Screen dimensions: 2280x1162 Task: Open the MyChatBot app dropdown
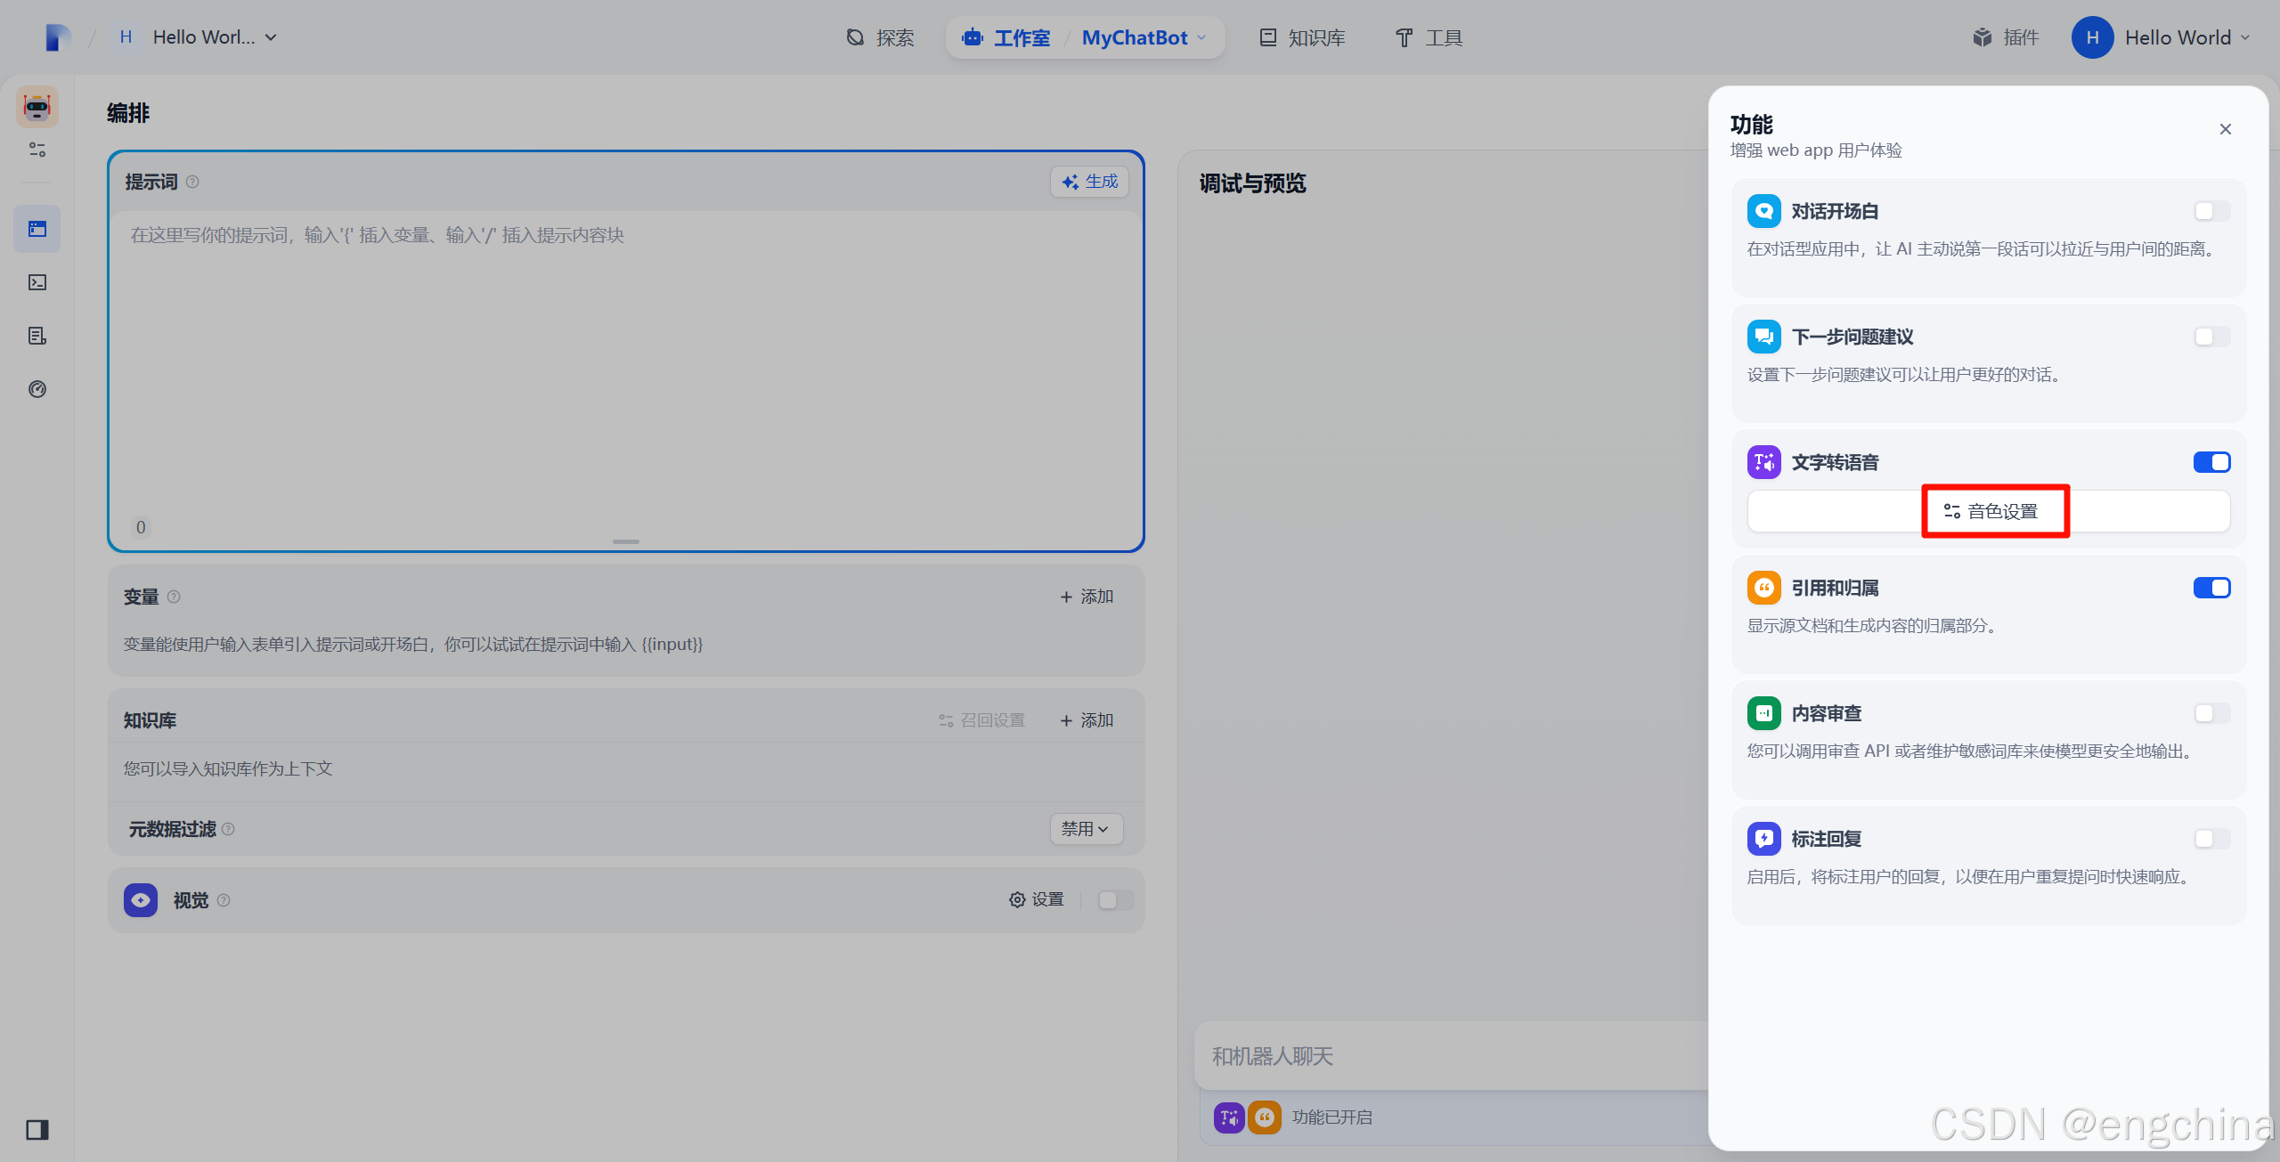(1144, 37)
